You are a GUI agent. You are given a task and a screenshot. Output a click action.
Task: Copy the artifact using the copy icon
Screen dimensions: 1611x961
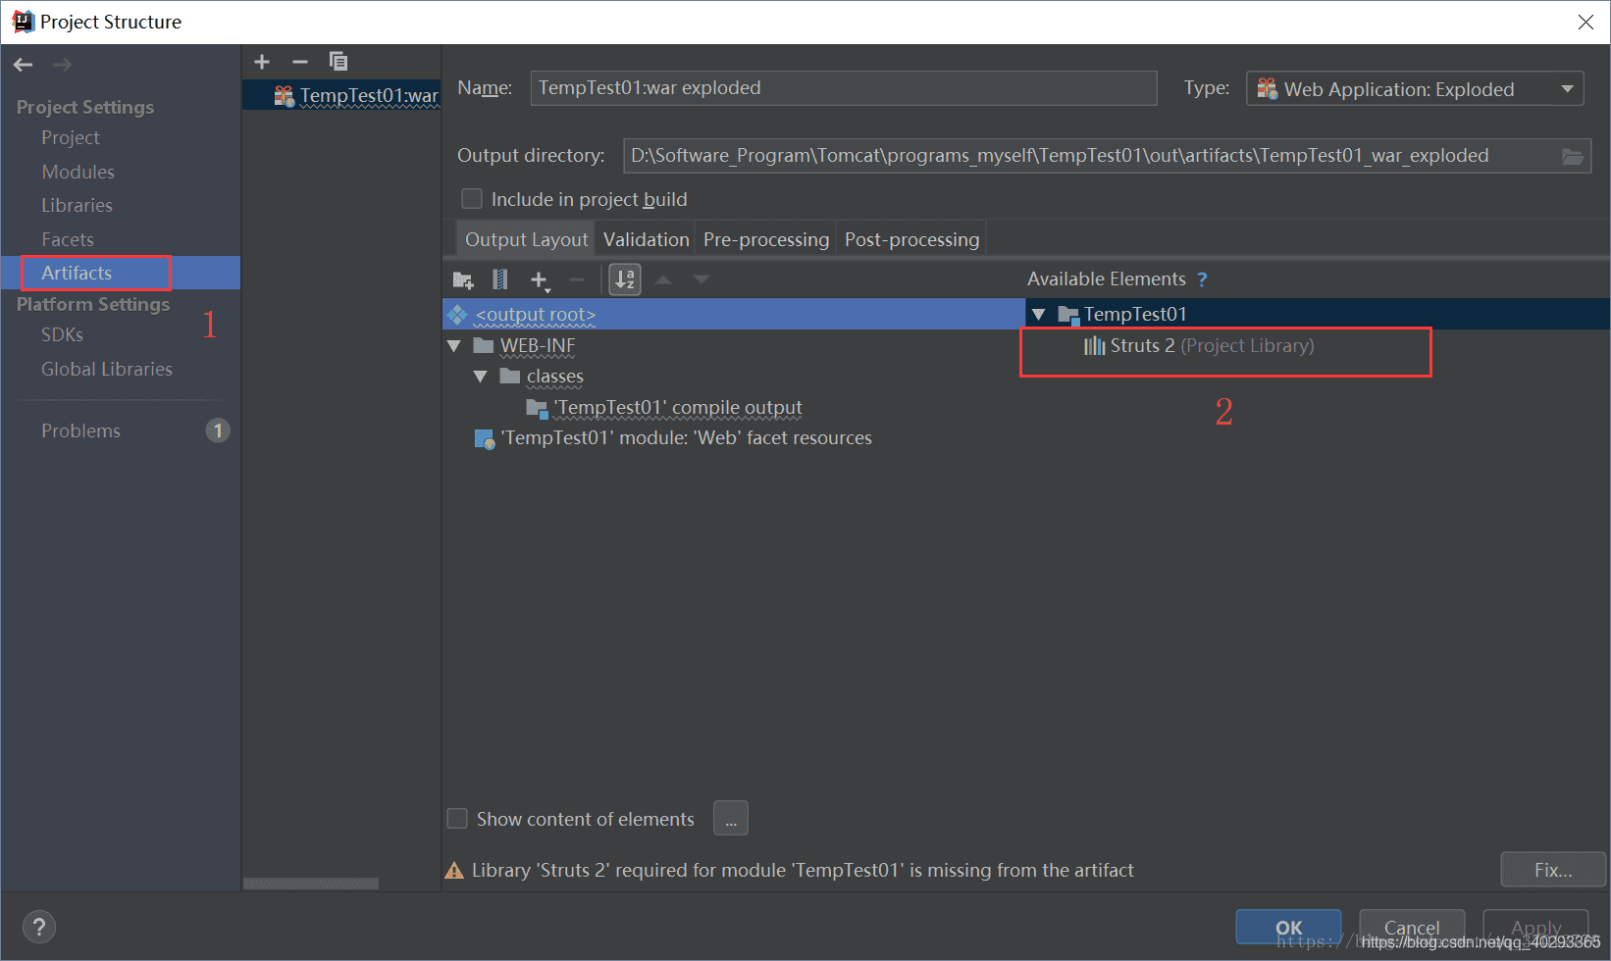(x=338, y=61)
